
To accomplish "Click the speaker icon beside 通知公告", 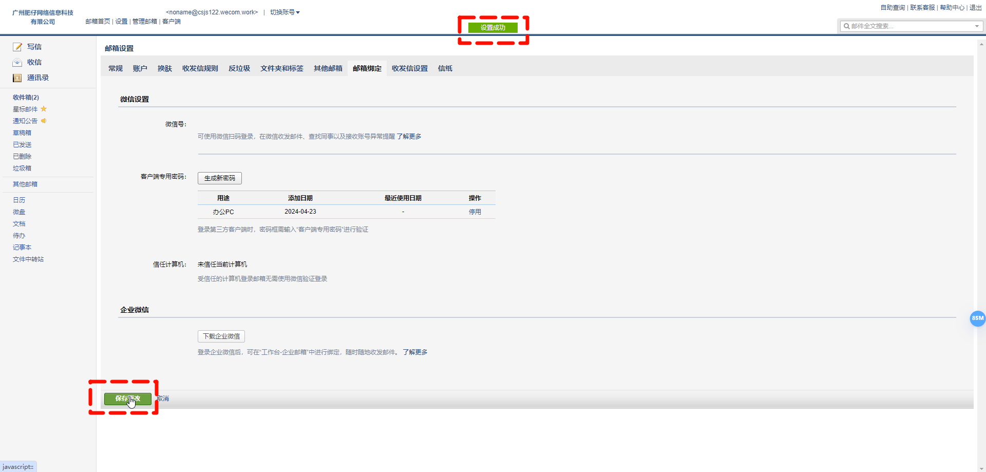I will 44,121.
